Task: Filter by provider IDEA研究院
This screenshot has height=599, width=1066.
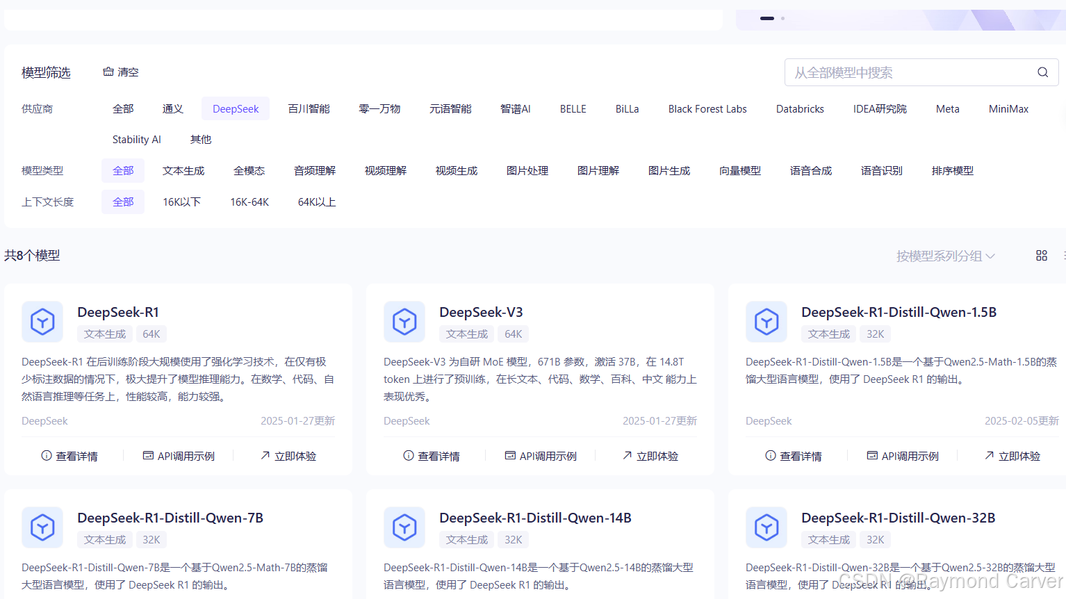Action: 880,108
